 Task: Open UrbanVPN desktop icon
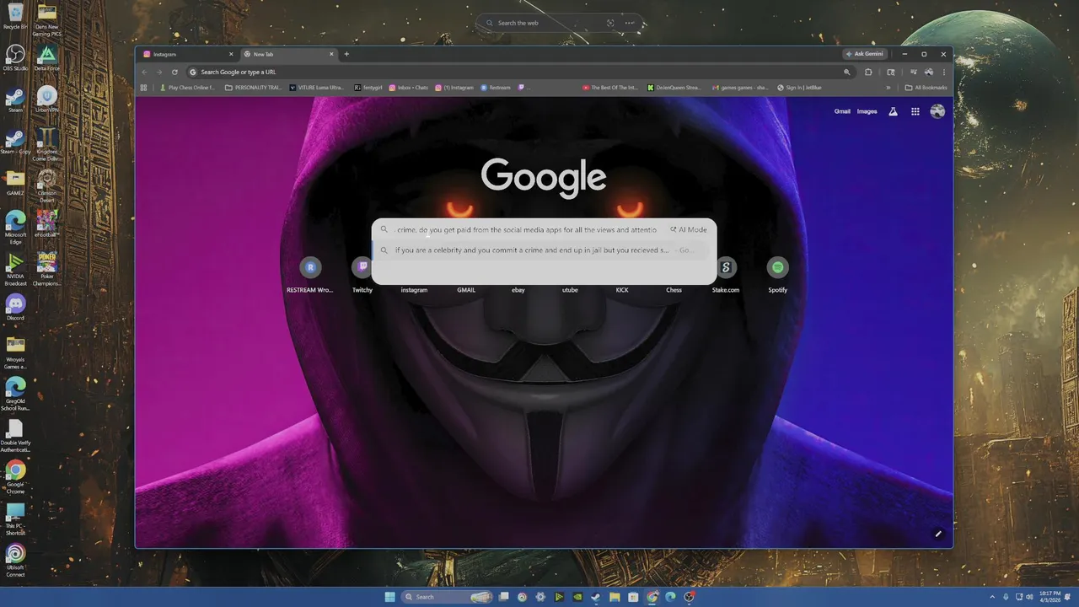[46, 99]
